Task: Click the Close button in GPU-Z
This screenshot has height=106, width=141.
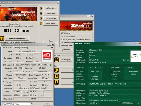Action: [48, 104]
